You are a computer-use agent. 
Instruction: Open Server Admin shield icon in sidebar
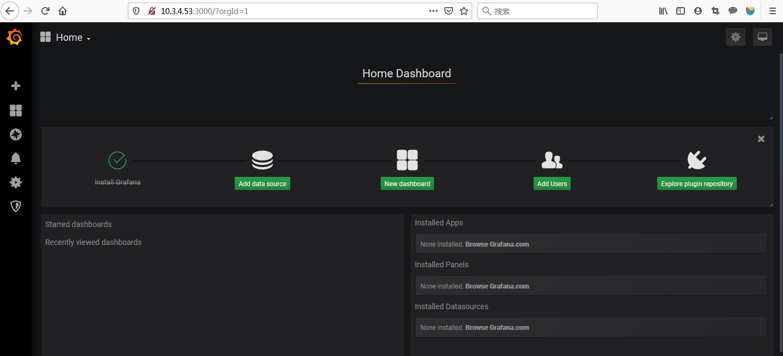tap(16, 206)
